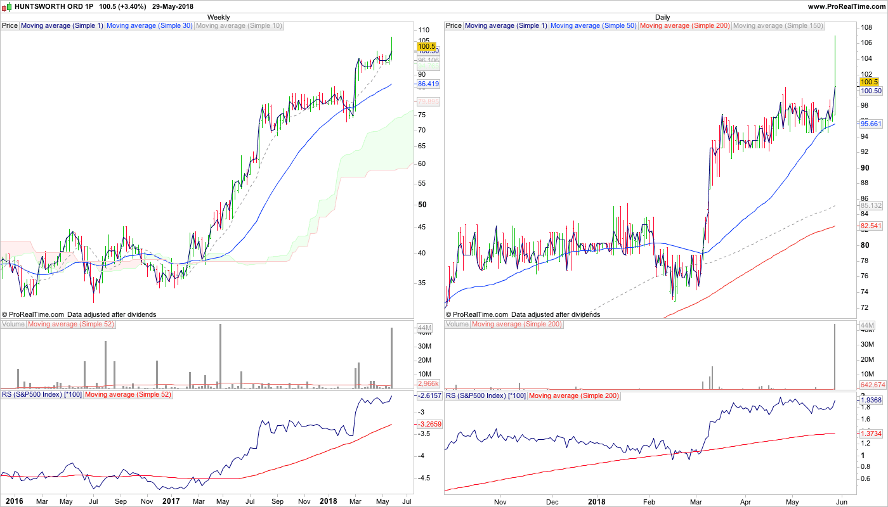Click the -3.2659 RS average tag

429,424
